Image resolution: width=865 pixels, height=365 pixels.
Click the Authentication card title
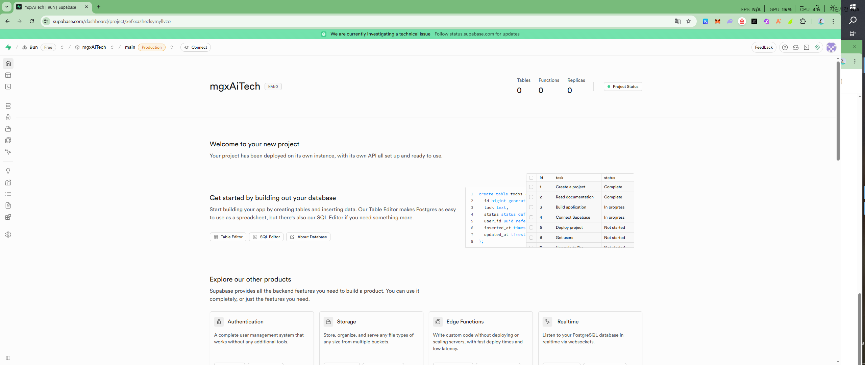(245, 322)
